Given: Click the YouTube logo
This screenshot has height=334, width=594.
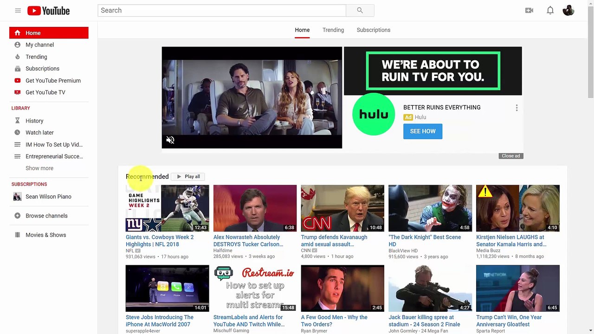Looking at the screenshot, I should tap(48, 10).
